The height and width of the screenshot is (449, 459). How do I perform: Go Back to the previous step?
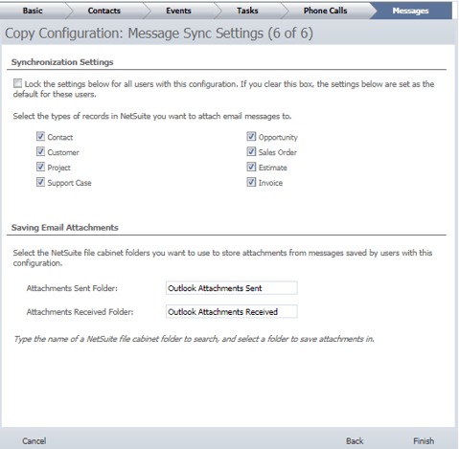pos(355,441)
